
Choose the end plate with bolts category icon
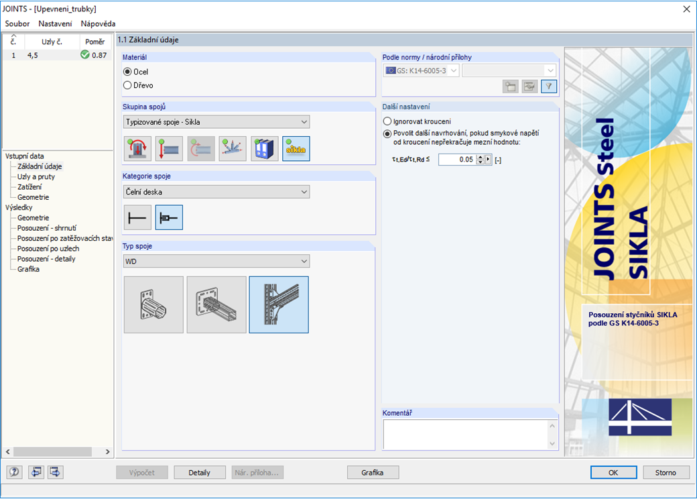point(169,217)
